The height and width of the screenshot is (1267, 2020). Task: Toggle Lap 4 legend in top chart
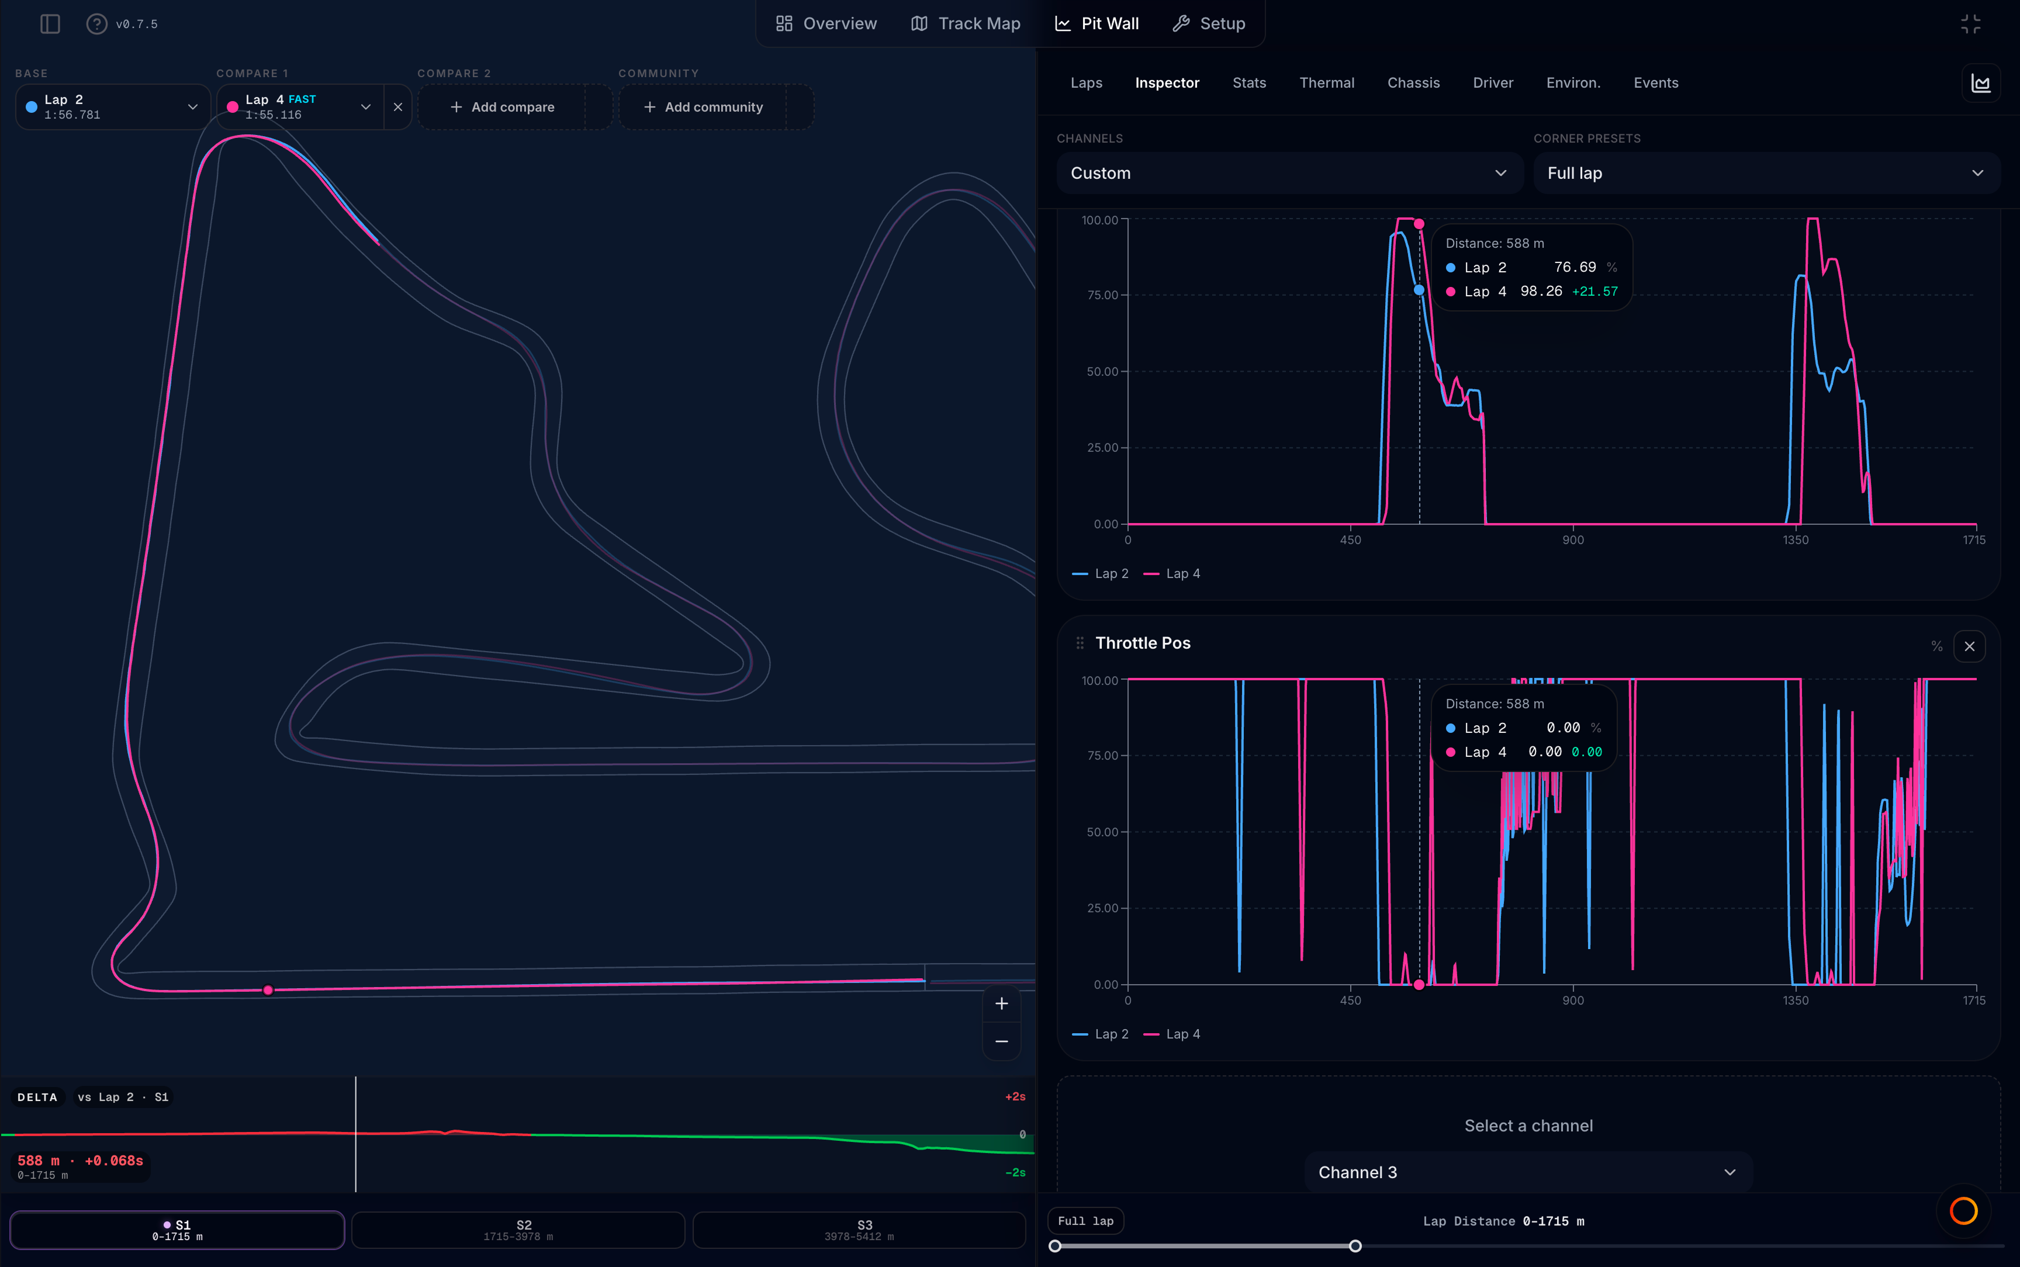tap(1171, 573)
